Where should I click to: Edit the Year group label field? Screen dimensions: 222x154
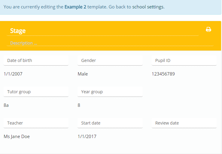[x=110, y=92]
